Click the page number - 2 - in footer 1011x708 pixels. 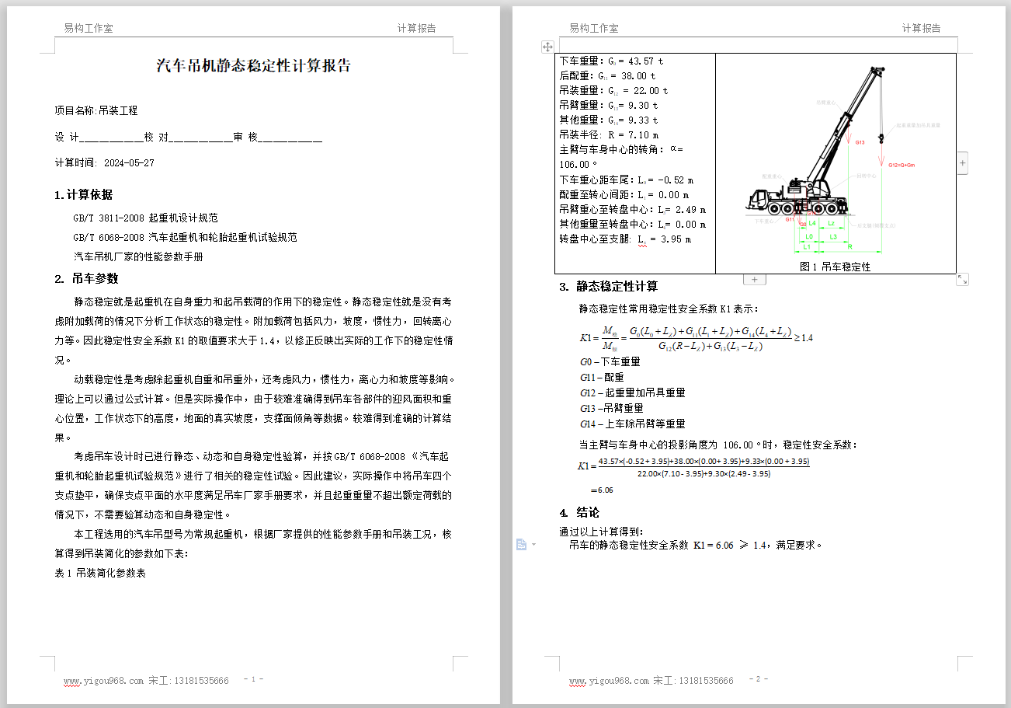[759, 679]
